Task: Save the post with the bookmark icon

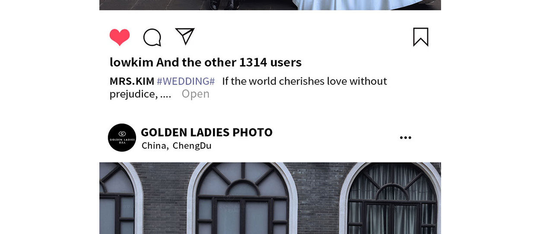Action: click(421, 37)
